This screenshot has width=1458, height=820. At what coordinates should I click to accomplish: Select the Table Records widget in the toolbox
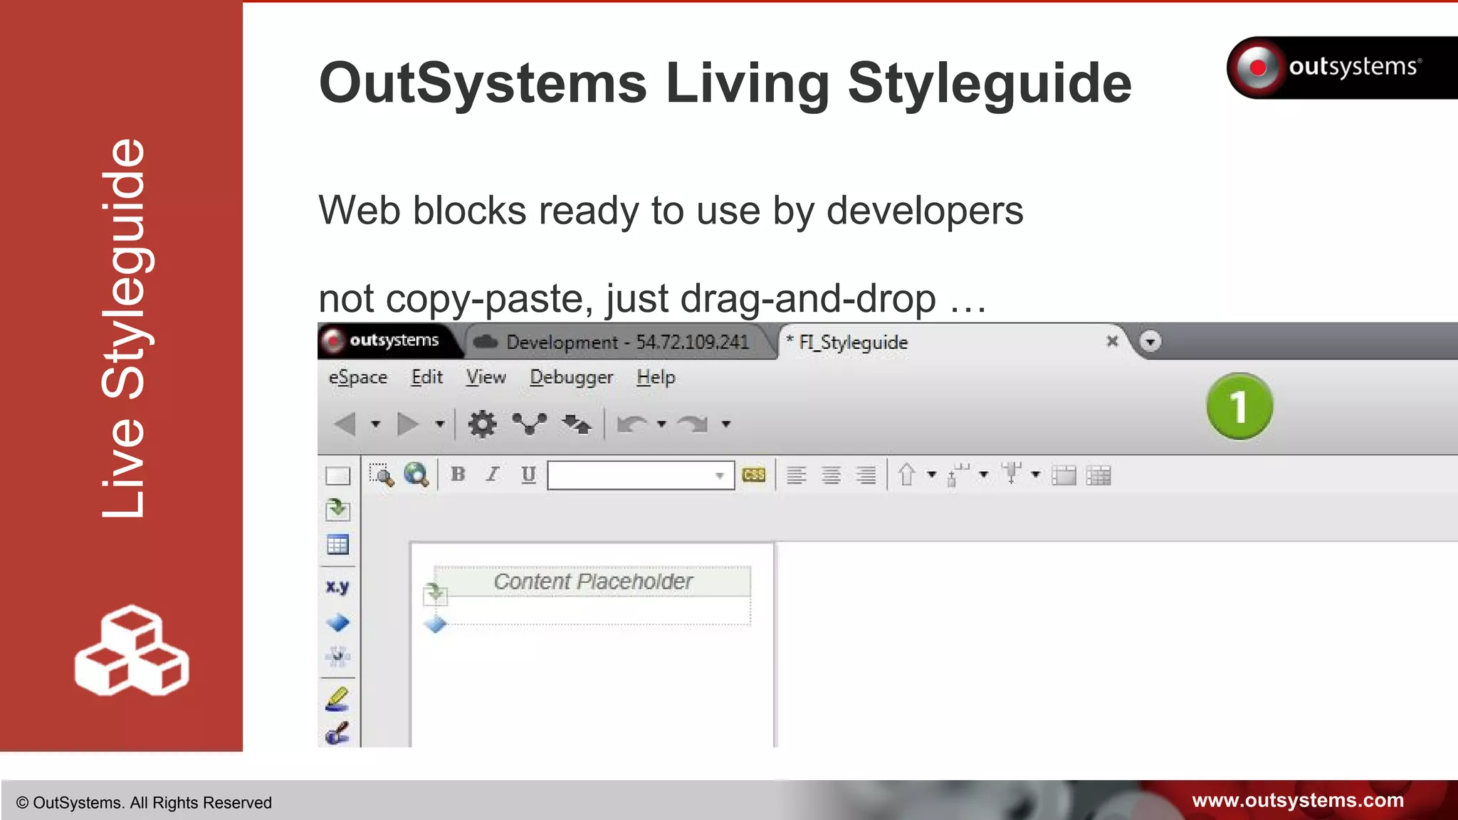point(338,545)
